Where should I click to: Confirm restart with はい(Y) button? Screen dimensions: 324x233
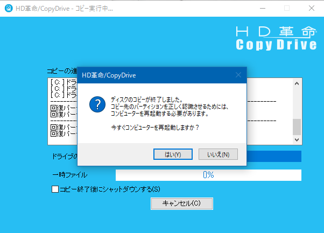pos(173,154)
